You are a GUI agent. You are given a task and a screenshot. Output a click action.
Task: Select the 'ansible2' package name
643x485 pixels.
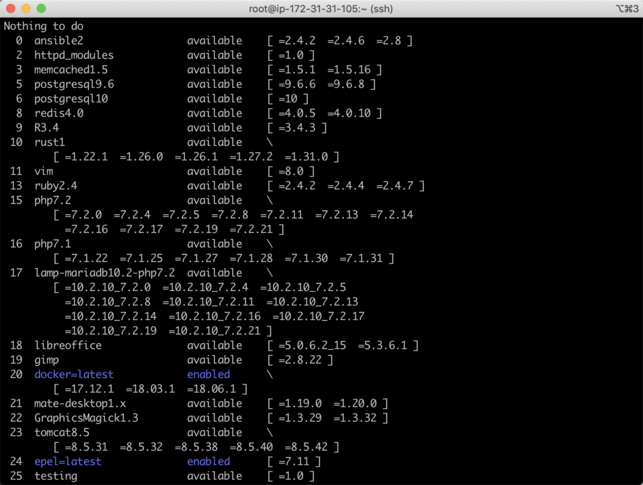(x=58, y=41)
